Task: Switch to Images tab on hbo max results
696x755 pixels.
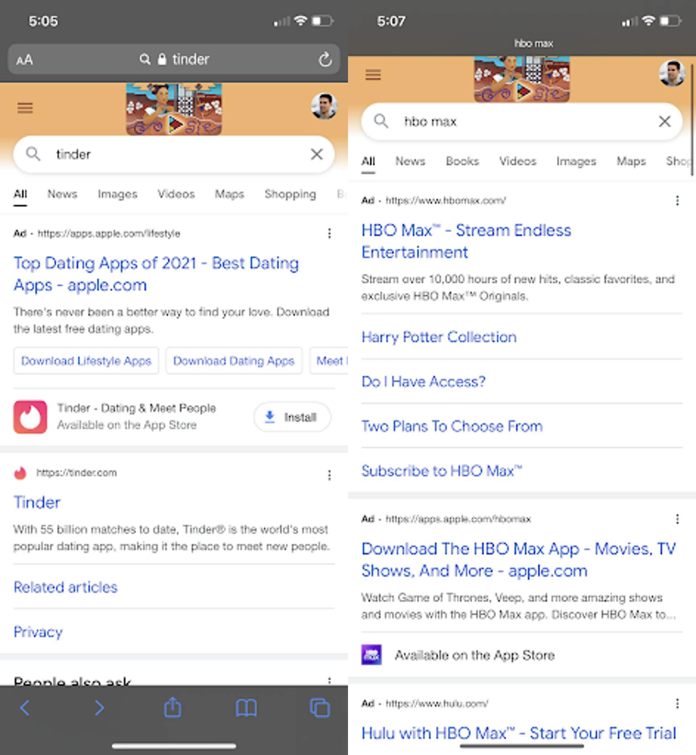Action: (x=576, y=162)
